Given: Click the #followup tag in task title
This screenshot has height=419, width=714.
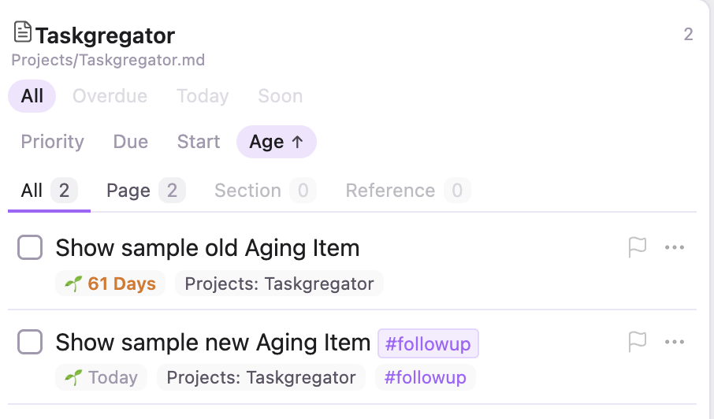Looking at the screenshot, I should point(428,343).
